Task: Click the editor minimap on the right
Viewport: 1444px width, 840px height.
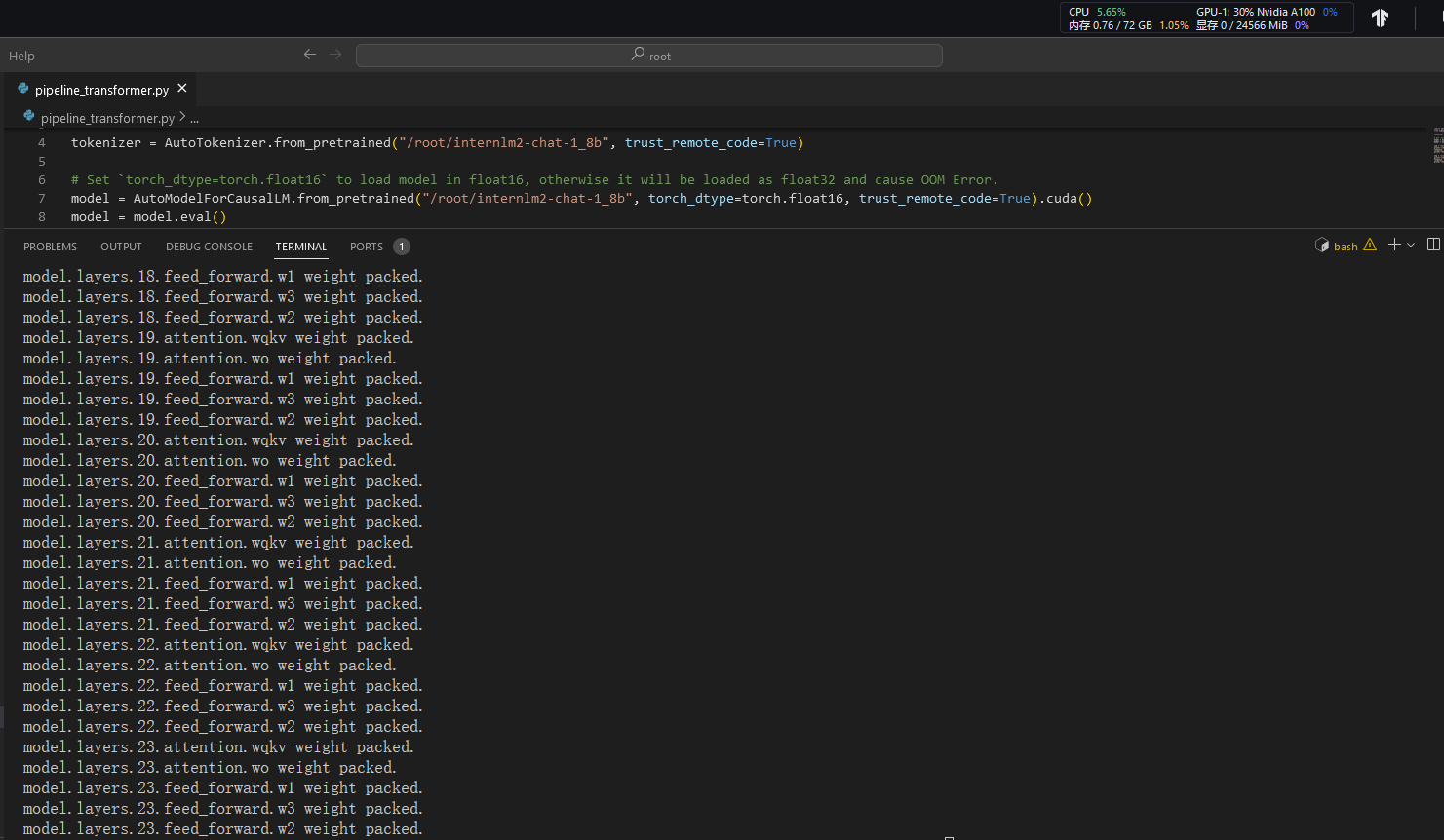Action: pos(1437,146)
